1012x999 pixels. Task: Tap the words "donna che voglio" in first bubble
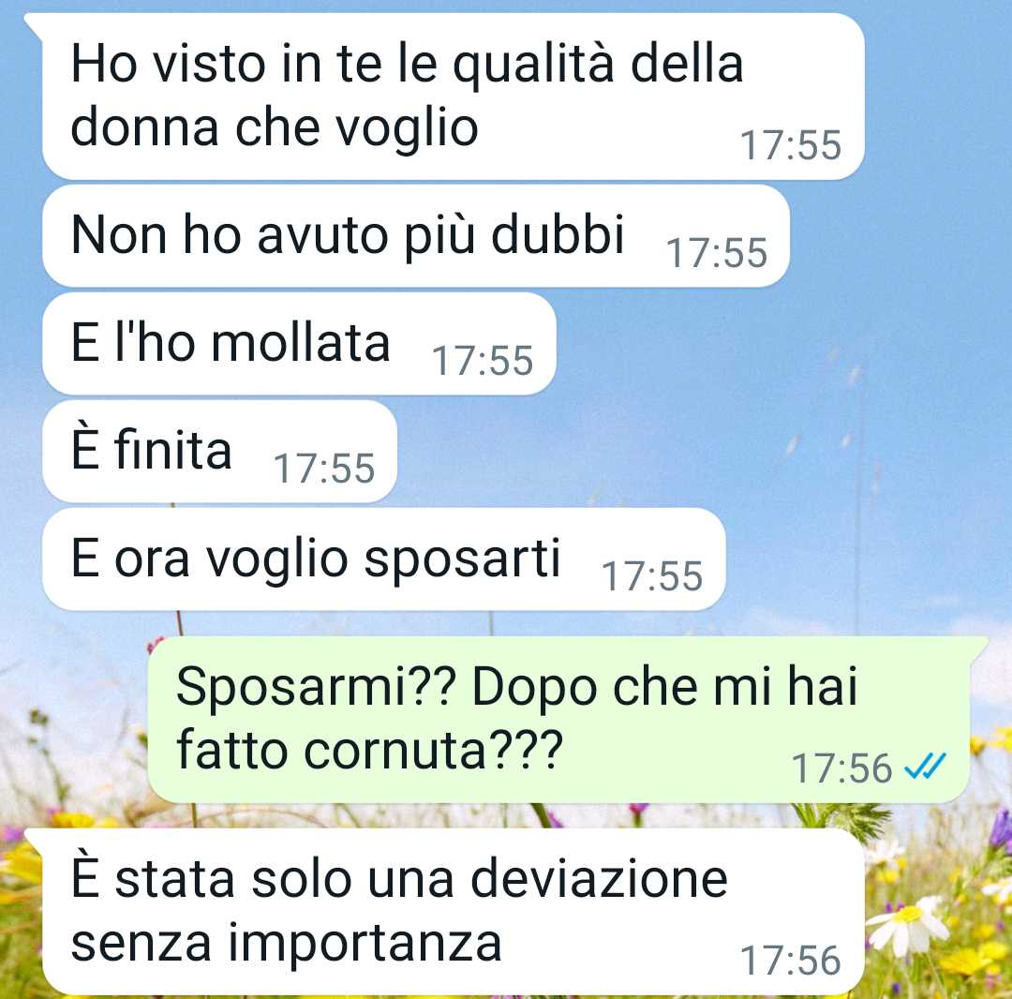tap(275, 127)
